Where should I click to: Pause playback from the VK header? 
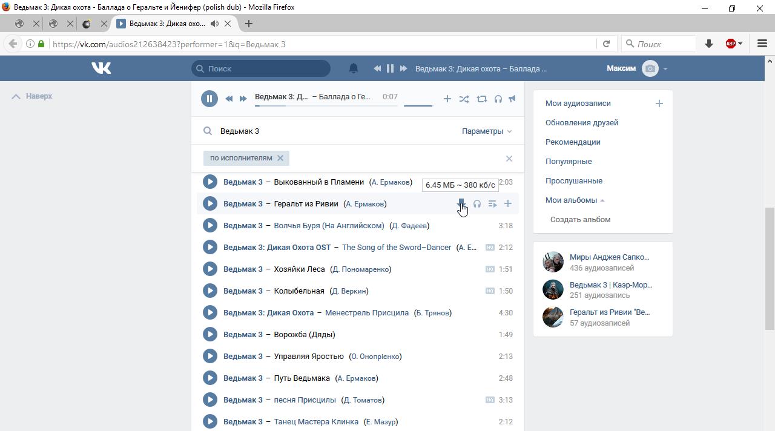[x=390, y=68]
